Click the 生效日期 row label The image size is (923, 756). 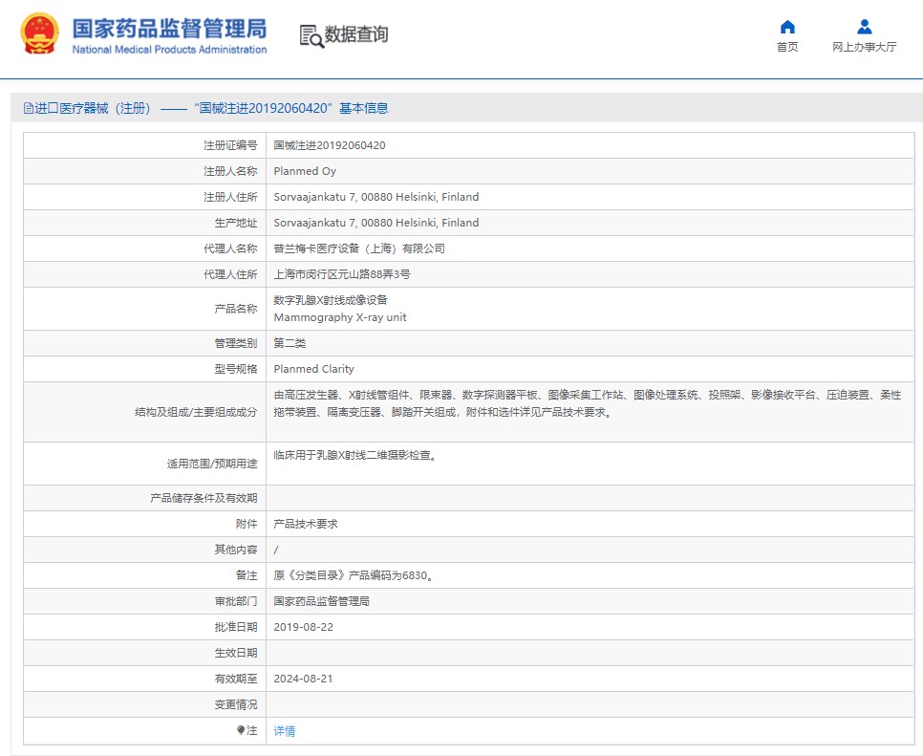pyautogui.click(x=236, y=653)
